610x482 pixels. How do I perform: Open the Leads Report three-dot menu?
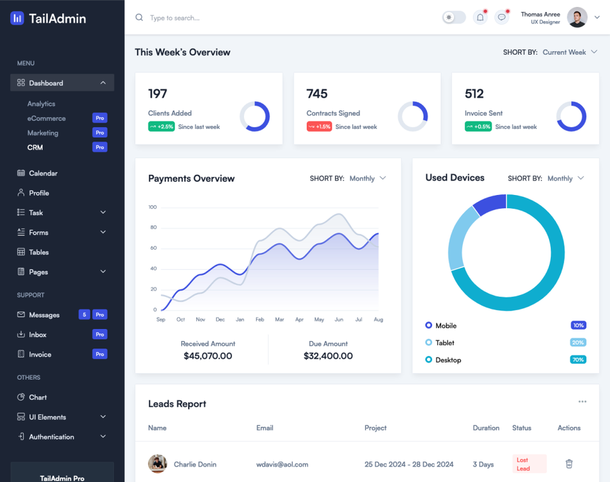point(582,401)
